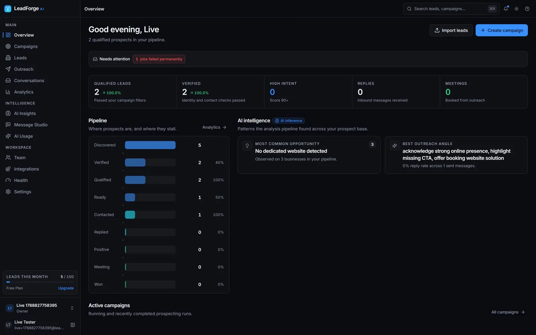Click the AI Usage sparkle icon
Image resolution: width=536 pixels, height=335 pixels.
click(x=8, y=136)
